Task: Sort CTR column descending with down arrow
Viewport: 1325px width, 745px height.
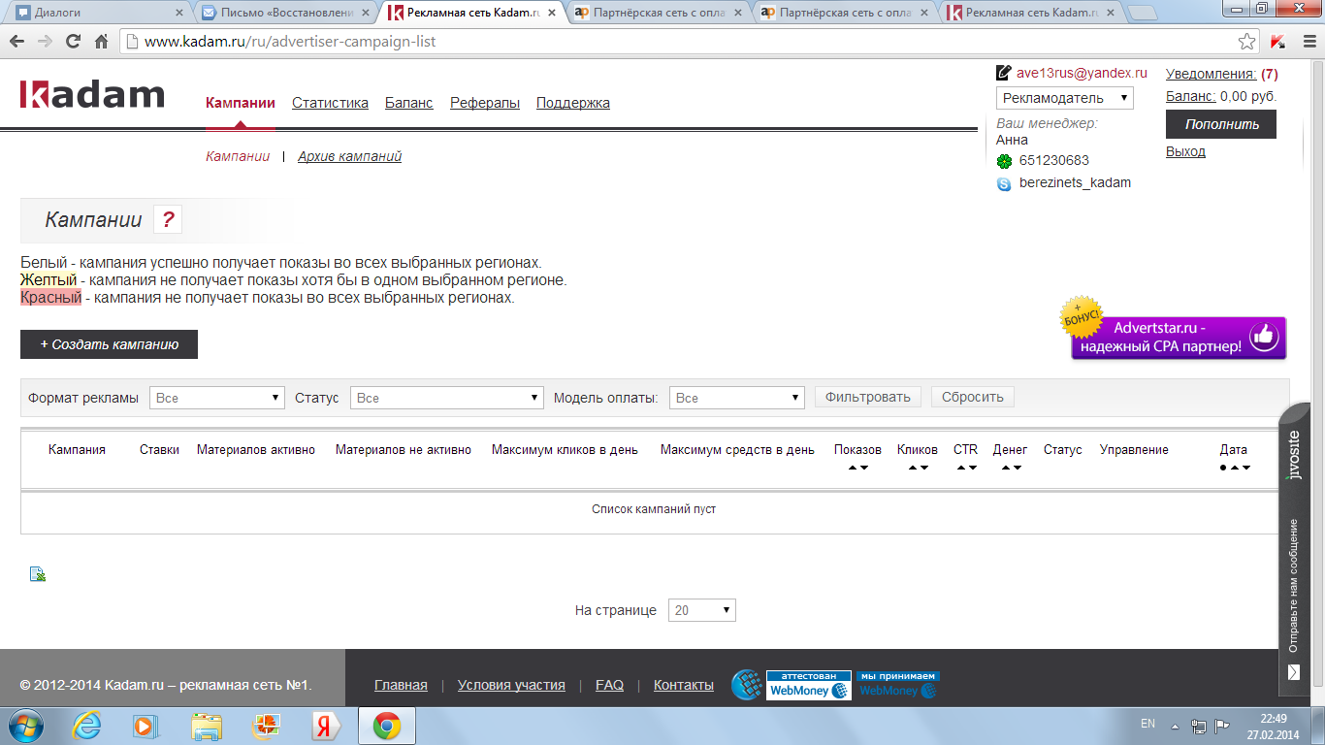Action: tap(973, 468)
